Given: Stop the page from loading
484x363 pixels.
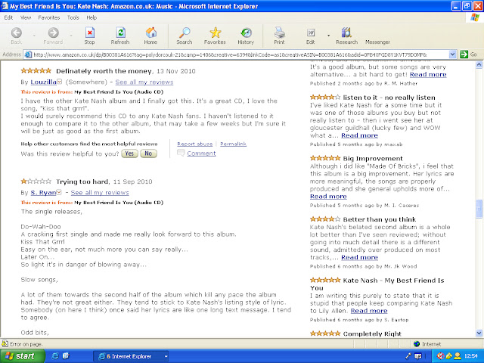Looking at the screenshot, I should [x=89, y=33].
